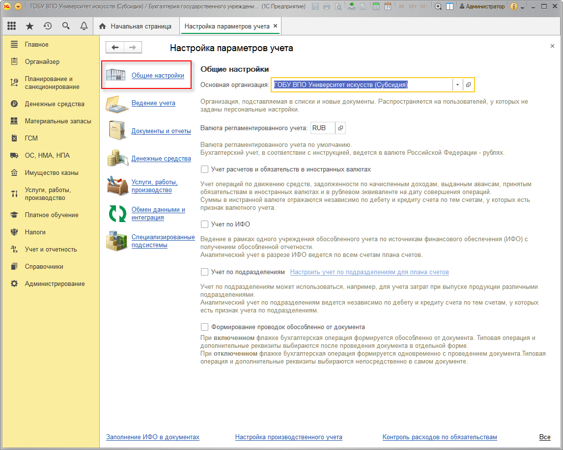
Task: Enable Учет расчетов в иностранных валютах checkbox
Action: coord(205,169)
